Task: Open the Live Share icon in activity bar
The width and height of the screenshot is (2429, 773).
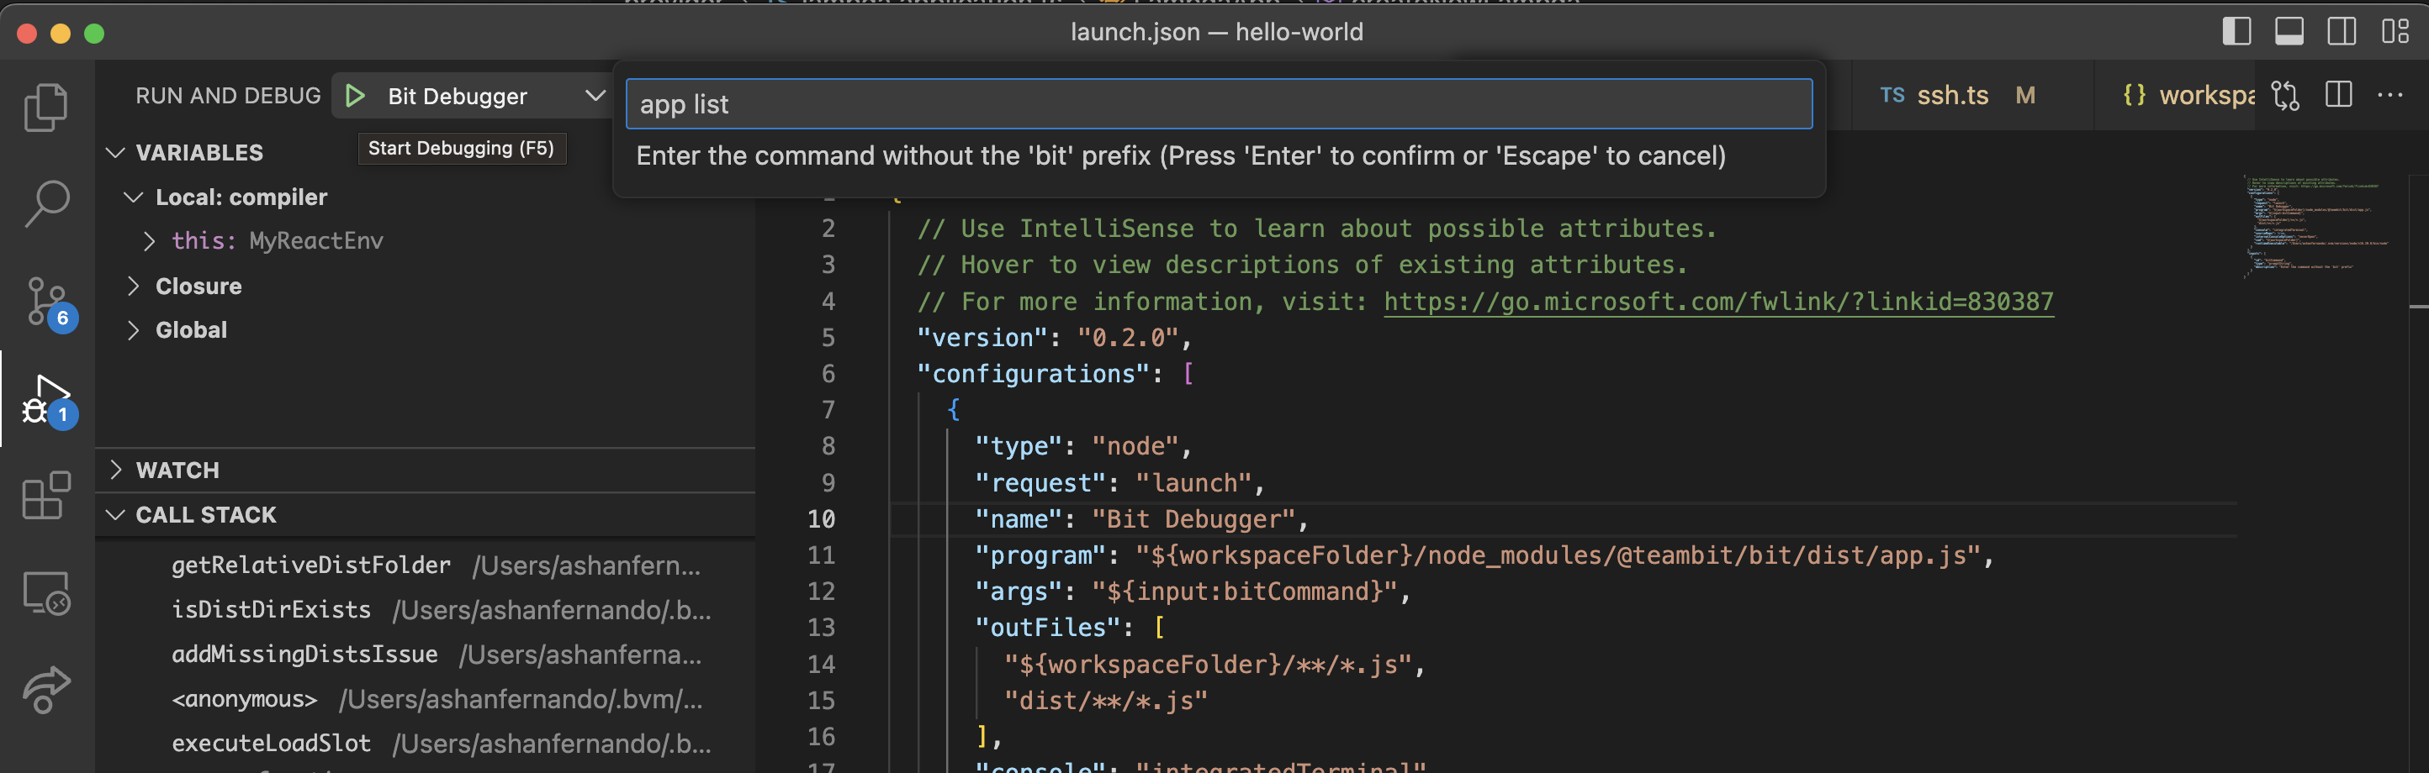Action: [x=45, y=690]
